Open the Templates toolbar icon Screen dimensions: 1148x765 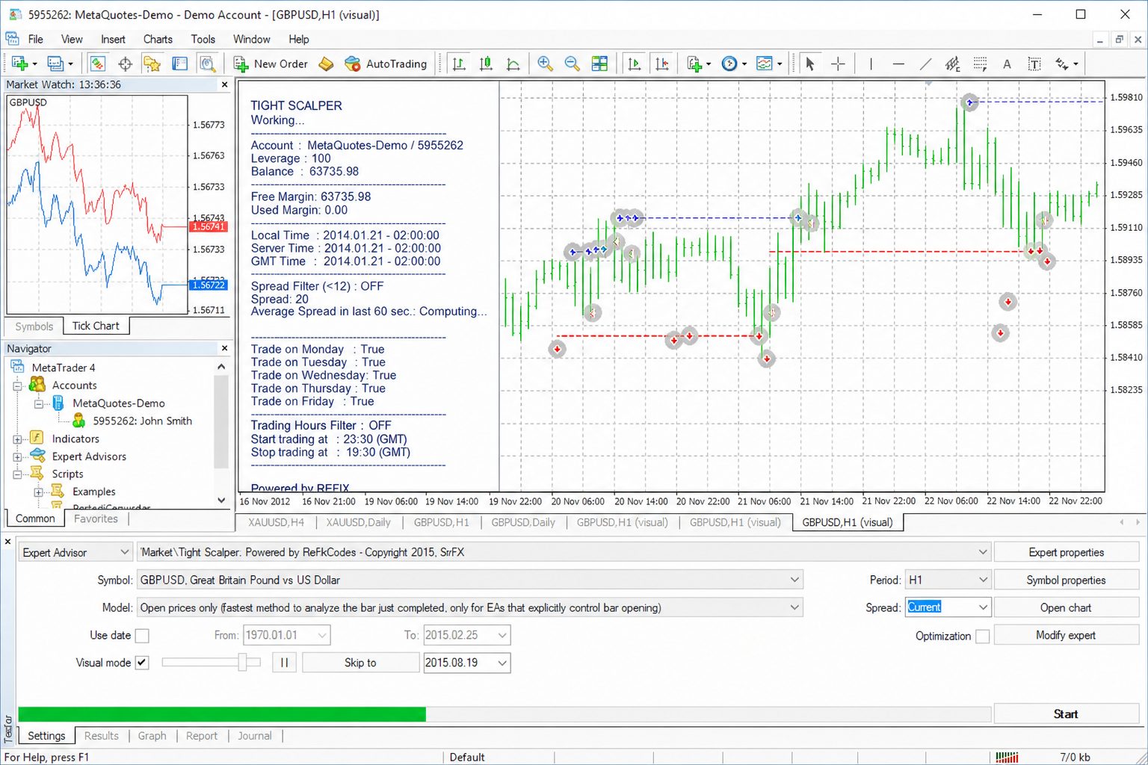point(765,64)
